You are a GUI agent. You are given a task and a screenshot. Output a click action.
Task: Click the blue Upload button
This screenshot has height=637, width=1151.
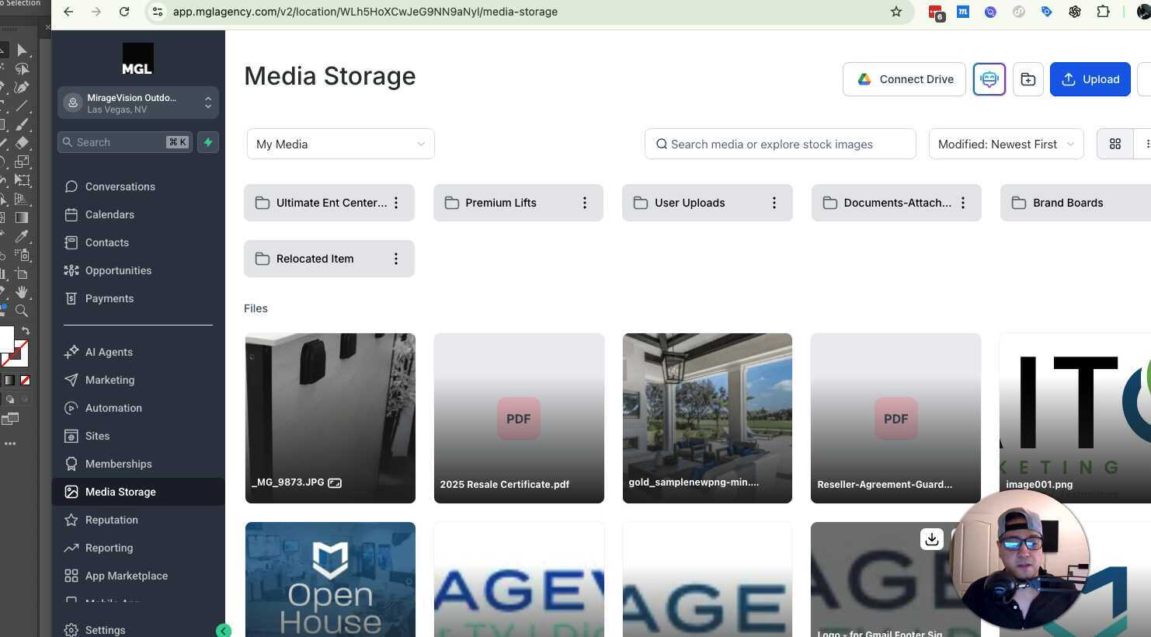pyautogui.click(x=1090, y=79)
